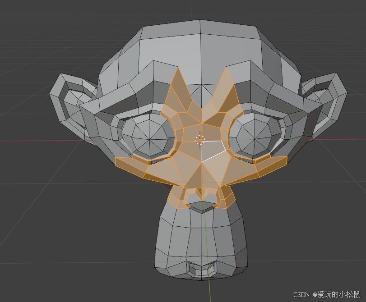This screenshot has height=302, width=366.
Task: Click the center vertex of the monkey's right-side eye
Action: (x=255, y=140)
